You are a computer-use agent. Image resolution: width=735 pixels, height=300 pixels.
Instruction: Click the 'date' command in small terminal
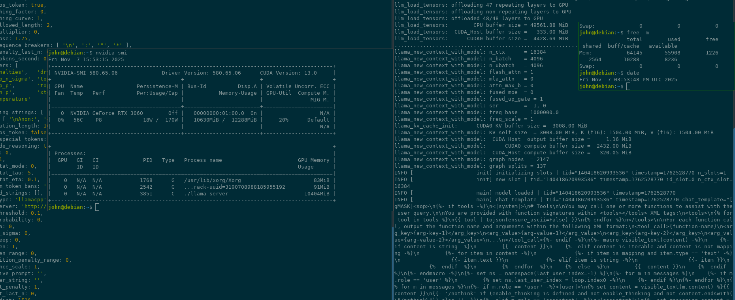click(633, 73)
